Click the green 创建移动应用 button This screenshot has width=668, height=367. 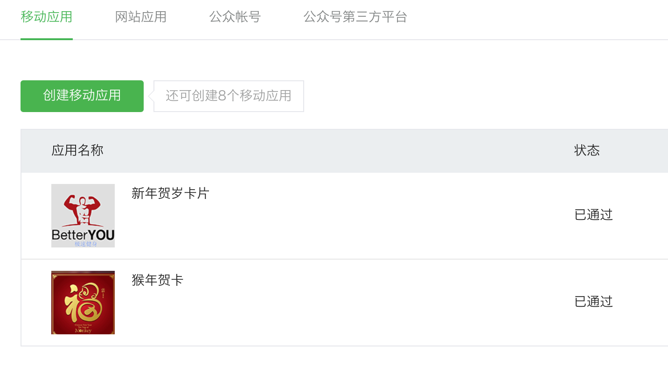(82, 96)
